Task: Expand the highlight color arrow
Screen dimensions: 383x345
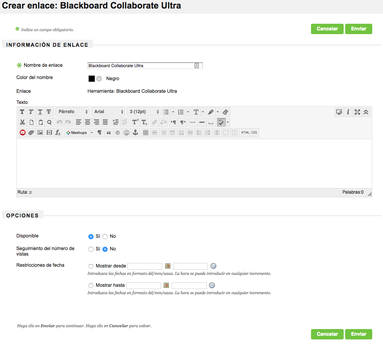Action: coord(217,112)
